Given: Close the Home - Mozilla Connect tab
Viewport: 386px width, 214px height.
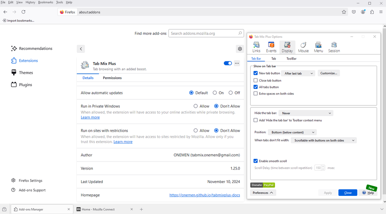Looking at the screenshot, I should [x=132, y=209].
